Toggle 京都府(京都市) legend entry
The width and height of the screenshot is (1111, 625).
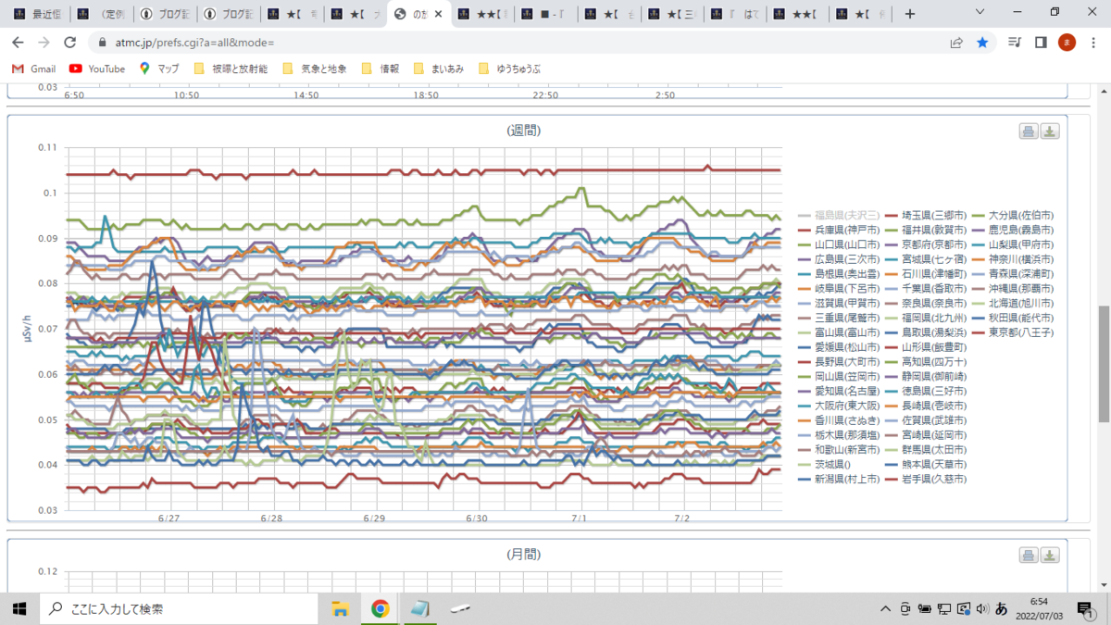tap(927, 244)
